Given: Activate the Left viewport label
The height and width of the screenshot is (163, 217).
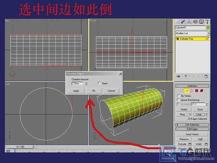Looking at the screenshot, I should pos(7,84).
